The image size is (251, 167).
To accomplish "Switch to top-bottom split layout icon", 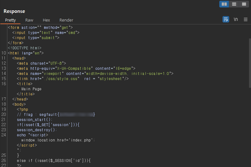I will (234, 4).
